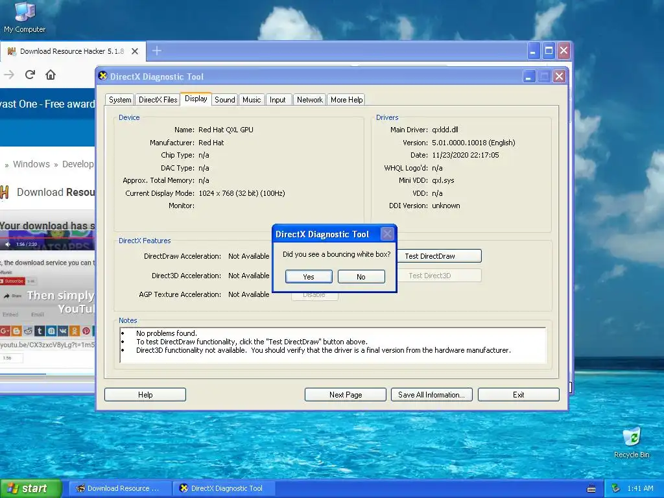The image size is (664, 498).
Task: Click the browser forward arrow
Action: 9,75
